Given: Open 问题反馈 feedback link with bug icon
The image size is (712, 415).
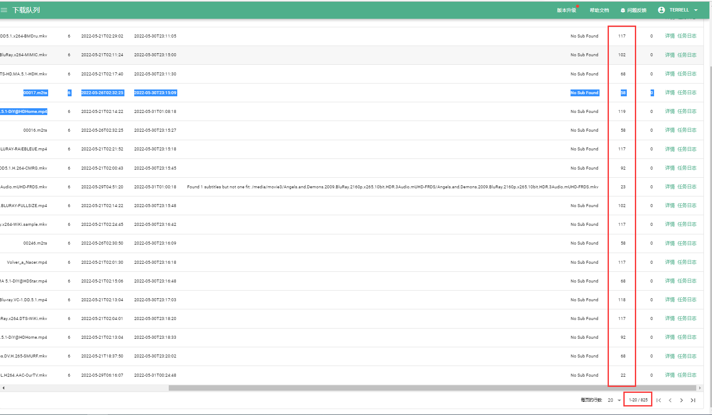Looking at the screenshot, I should (x=634, y=10).
